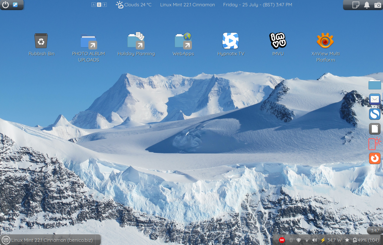
Task: Open the Rubbish Bin desktop icon
Action: (41, 41)
